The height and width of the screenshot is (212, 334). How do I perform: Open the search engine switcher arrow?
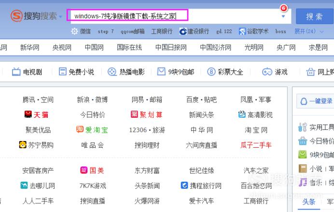click(60, 16)
